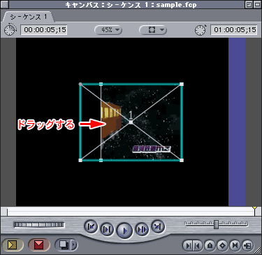Click the duration timecode field 00:00:05;15
The image size is (262, 255).
click(x=44, y=30)
